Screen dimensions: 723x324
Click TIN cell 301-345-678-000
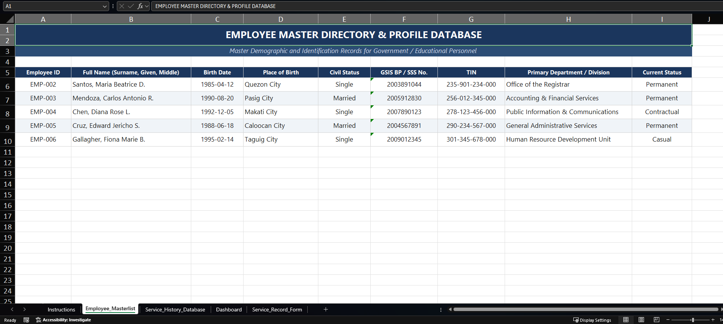(471, 139)
